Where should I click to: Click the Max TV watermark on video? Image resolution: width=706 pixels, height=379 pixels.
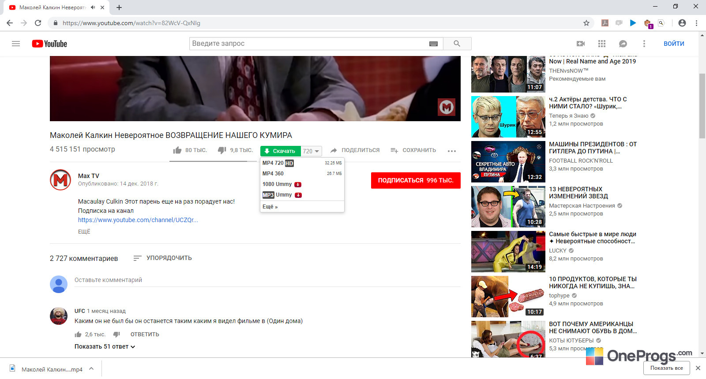(446, 107)
